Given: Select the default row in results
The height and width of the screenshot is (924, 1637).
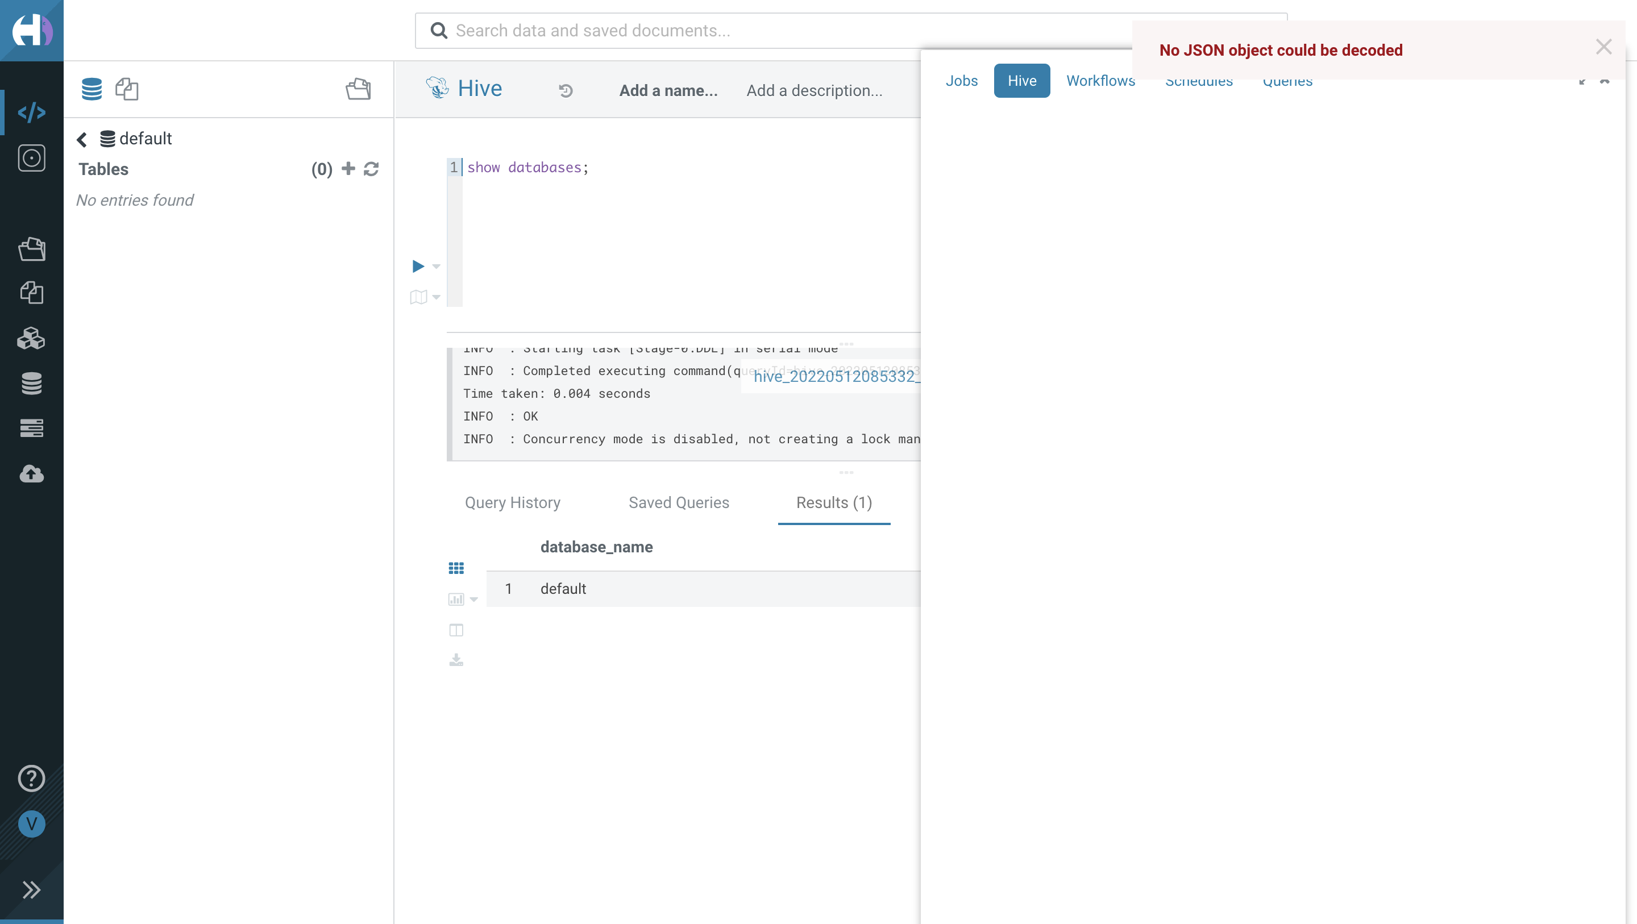Looking at the screenshot, I should click(x=704, y=589).
